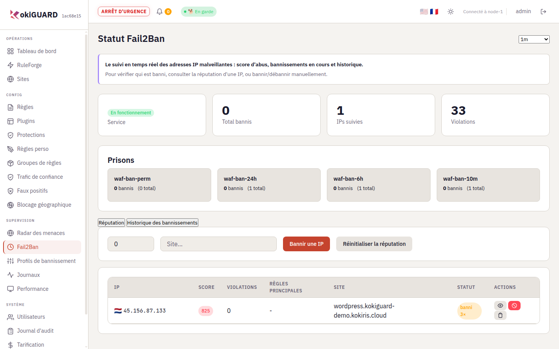Viewport: 559px width, 349px height.
Task: Open the Règles config page
Action: coord(42,107)
